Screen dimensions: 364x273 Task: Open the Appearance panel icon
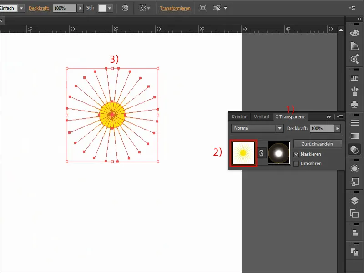(x=354, y=168)
